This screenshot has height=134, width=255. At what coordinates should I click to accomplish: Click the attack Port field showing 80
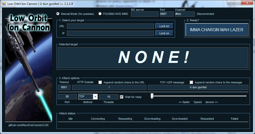pyautogui.click(x=67, y=97)
